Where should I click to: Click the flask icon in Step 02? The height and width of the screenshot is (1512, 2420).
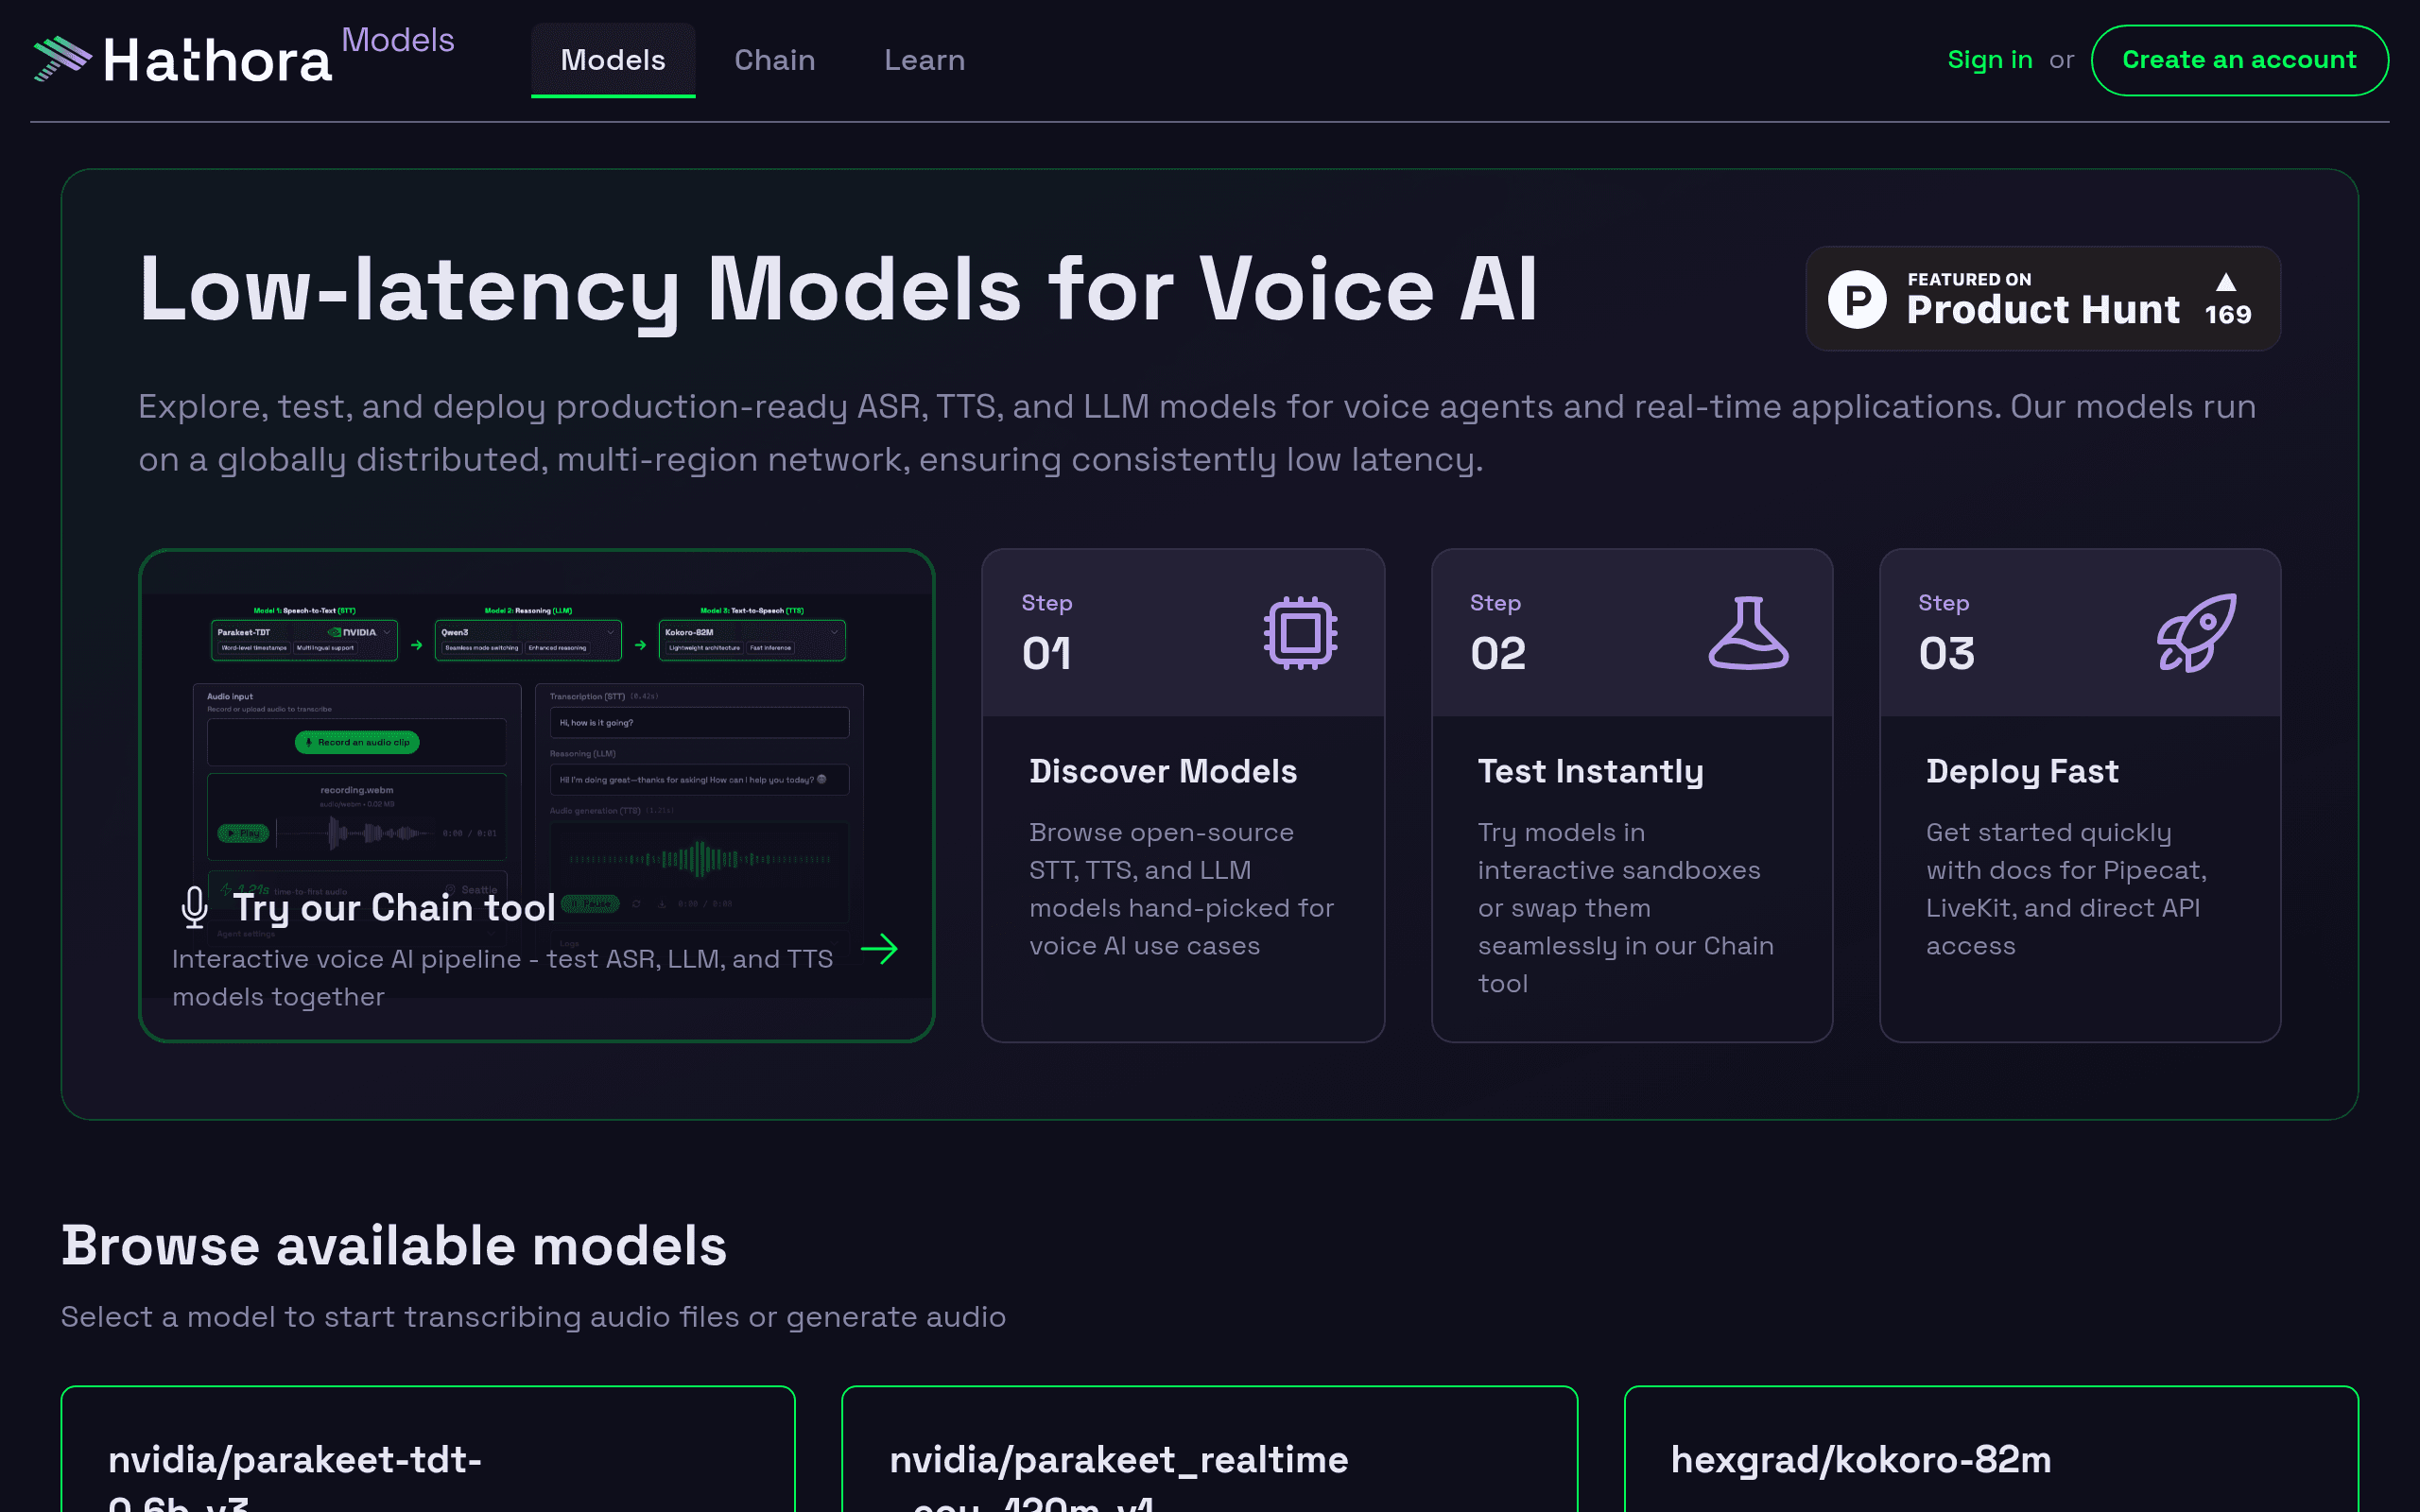pos(1748,633)
